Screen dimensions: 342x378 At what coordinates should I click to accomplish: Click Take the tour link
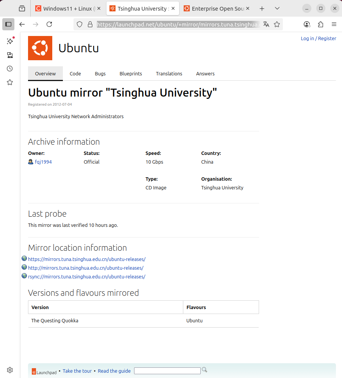[x=77, y=371]
